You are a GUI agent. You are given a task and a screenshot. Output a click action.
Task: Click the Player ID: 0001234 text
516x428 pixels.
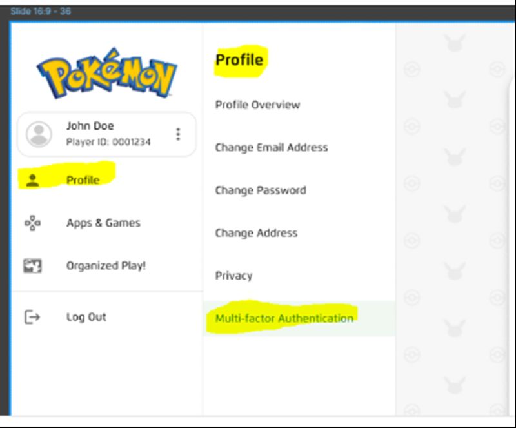(108, 142)
